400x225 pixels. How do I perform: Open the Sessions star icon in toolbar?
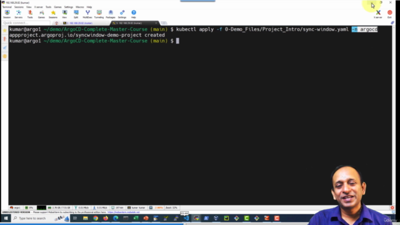tap(53, 14)
